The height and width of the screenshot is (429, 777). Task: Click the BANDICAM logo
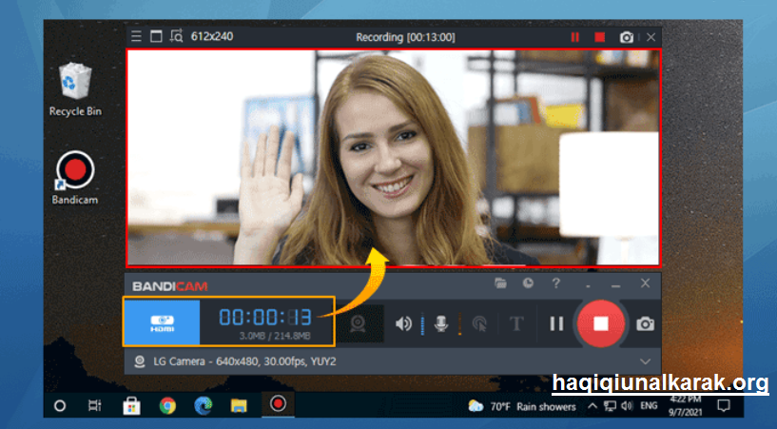(x=170, y=286)
